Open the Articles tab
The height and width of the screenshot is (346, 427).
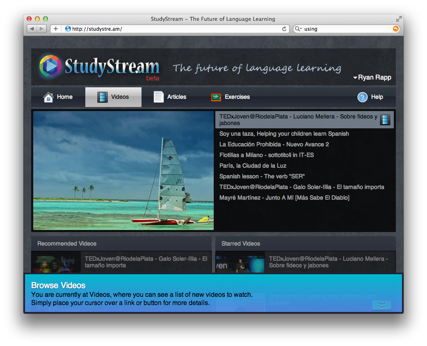170,97
